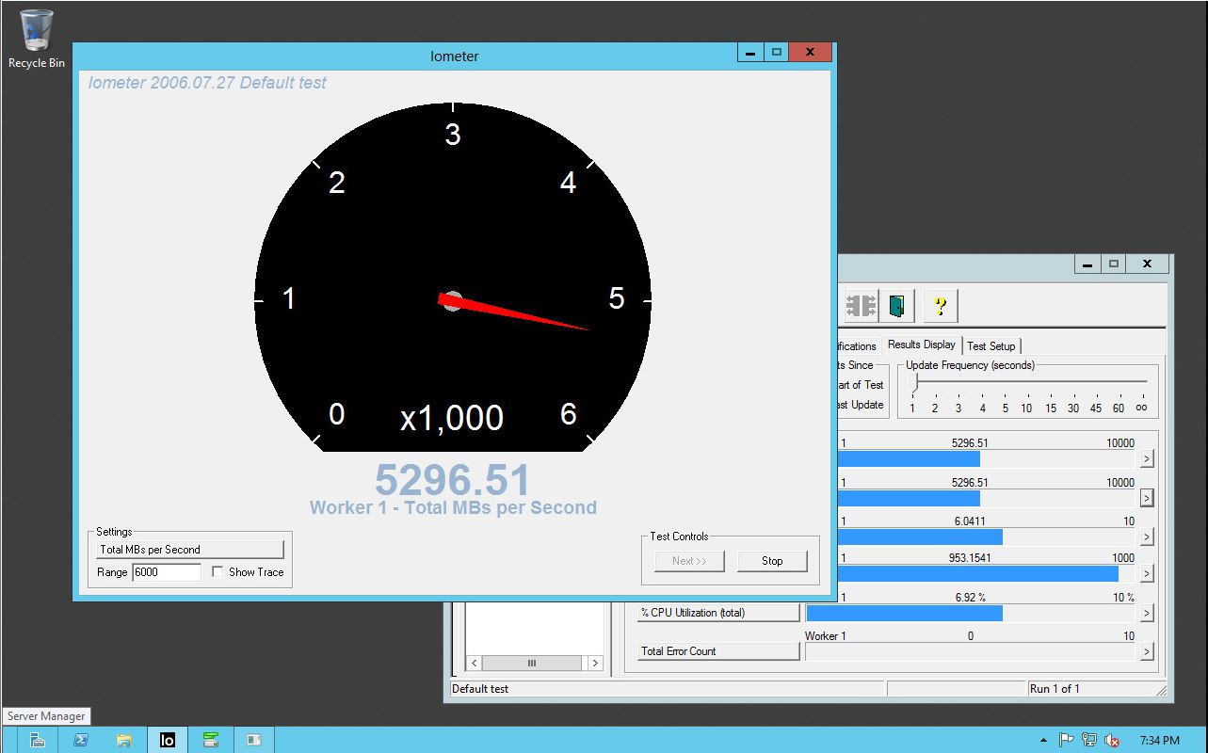
Task: Close the Iometer gauge window
Action: (x=810, y=54)
